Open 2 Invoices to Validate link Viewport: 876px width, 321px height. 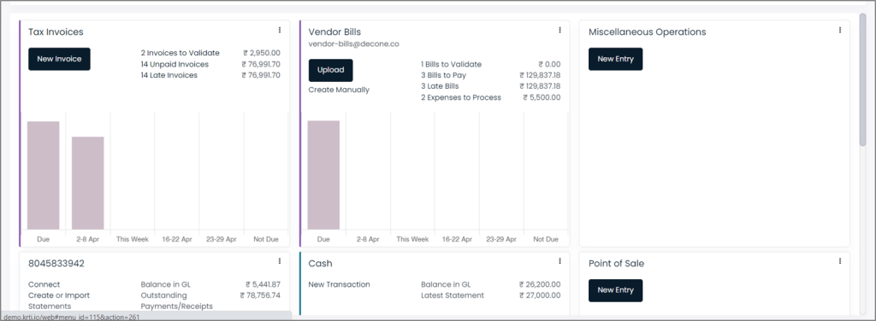coord(180,53)
